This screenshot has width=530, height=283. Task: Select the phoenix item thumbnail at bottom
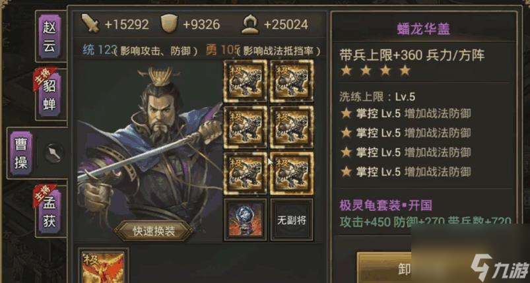[x=103, y=267]
